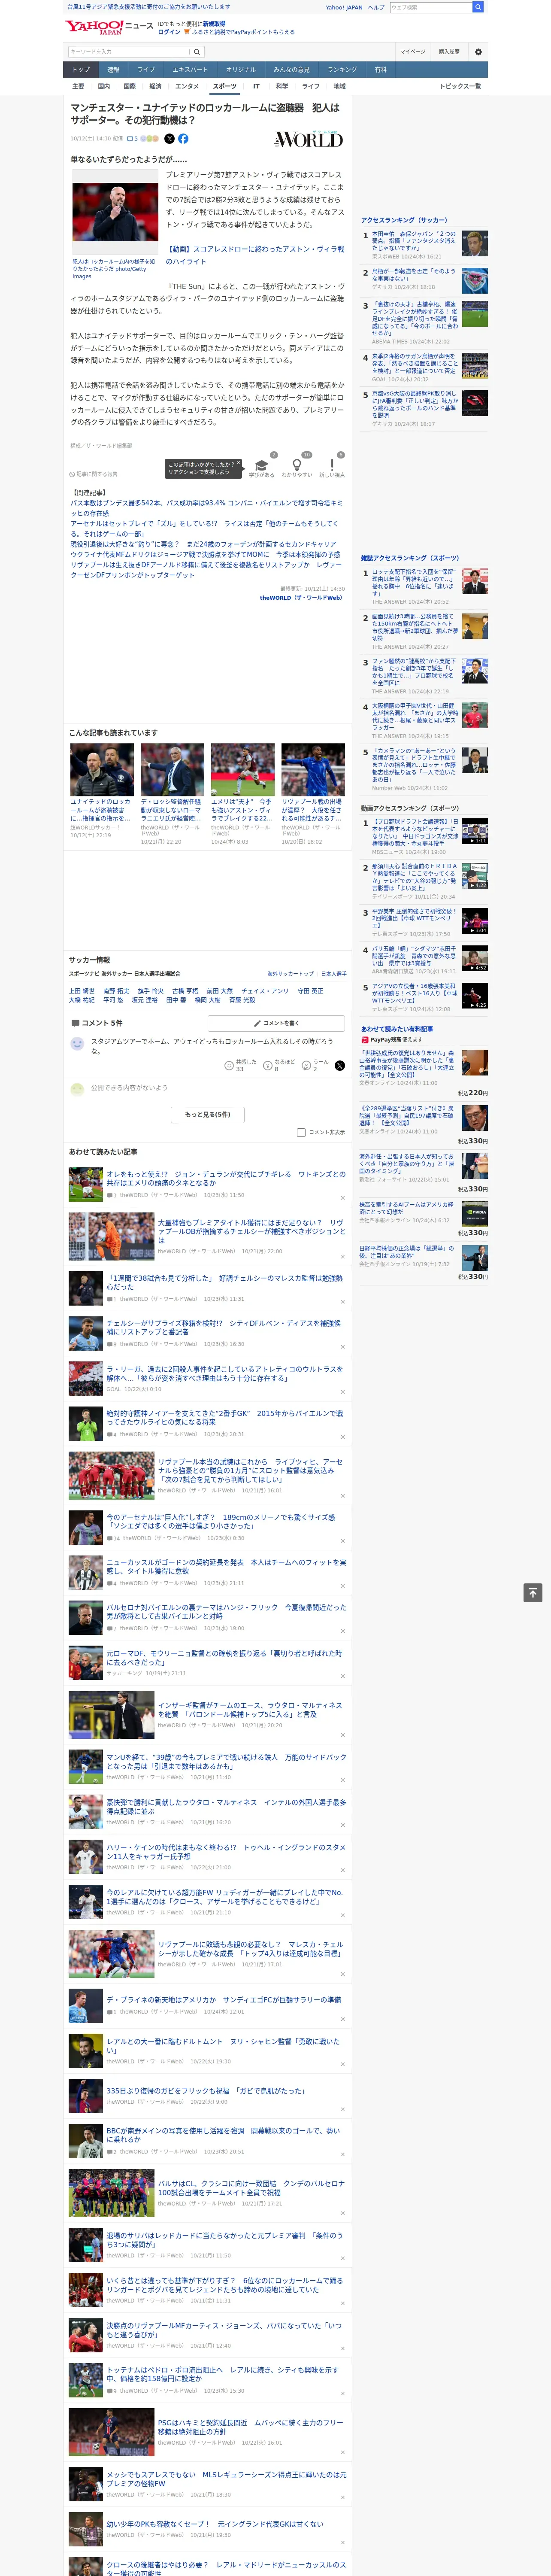Click the Ten Hag article photo

(x=115, y=212)
